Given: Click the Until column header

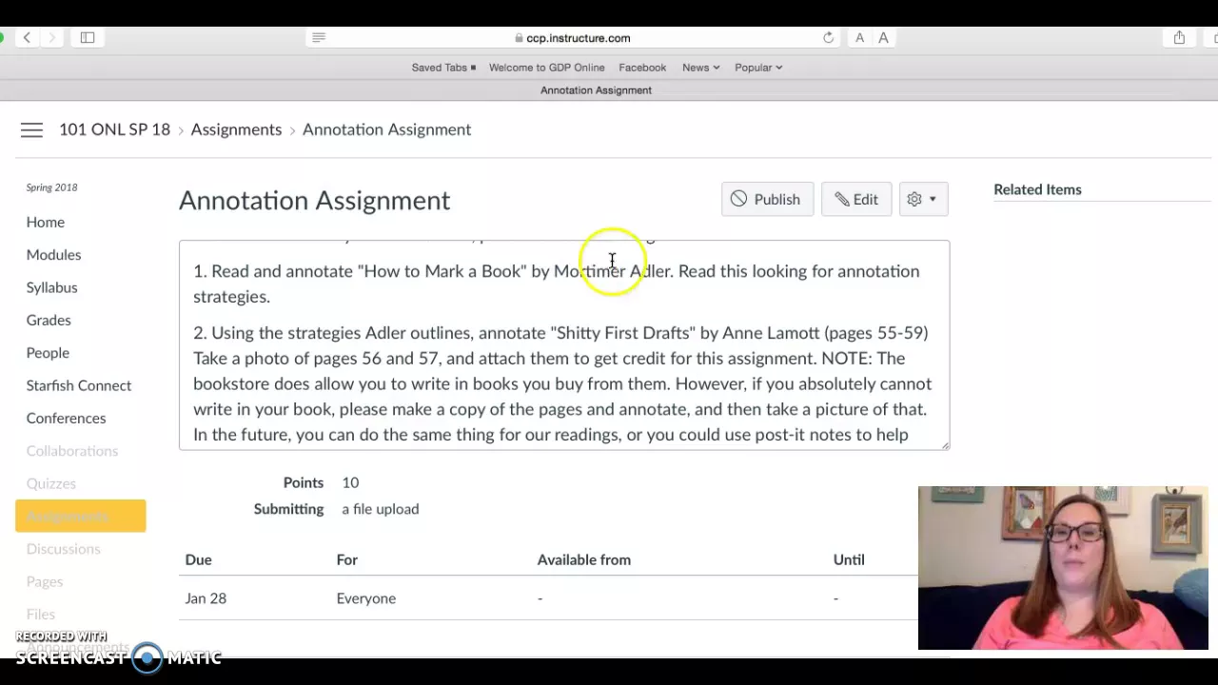Looking at the screenshot, I should click(x=849, y=559).
